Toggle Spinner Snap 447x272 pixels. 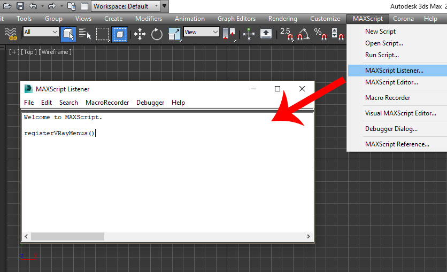pos(337,34)
